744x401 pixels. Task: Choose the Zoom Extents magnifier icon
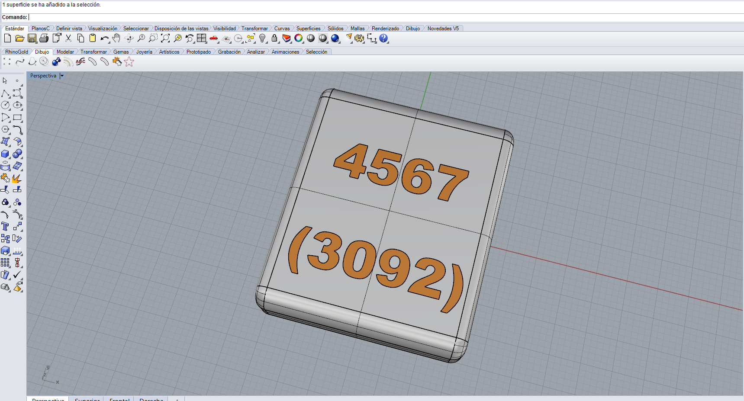[x=165, y=38]
